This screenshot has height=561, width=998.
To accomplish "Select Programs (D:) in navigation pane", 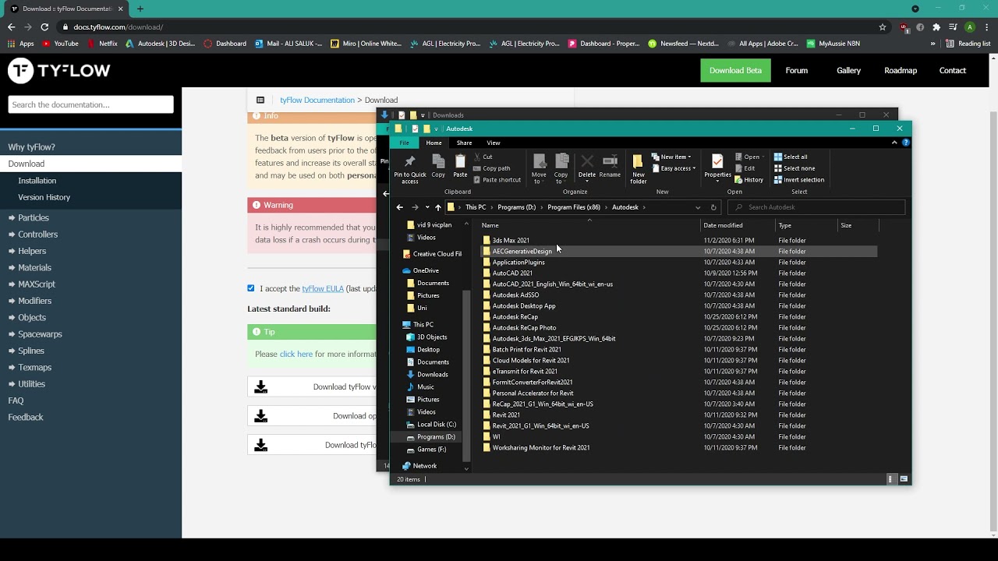I will [436, 437].
